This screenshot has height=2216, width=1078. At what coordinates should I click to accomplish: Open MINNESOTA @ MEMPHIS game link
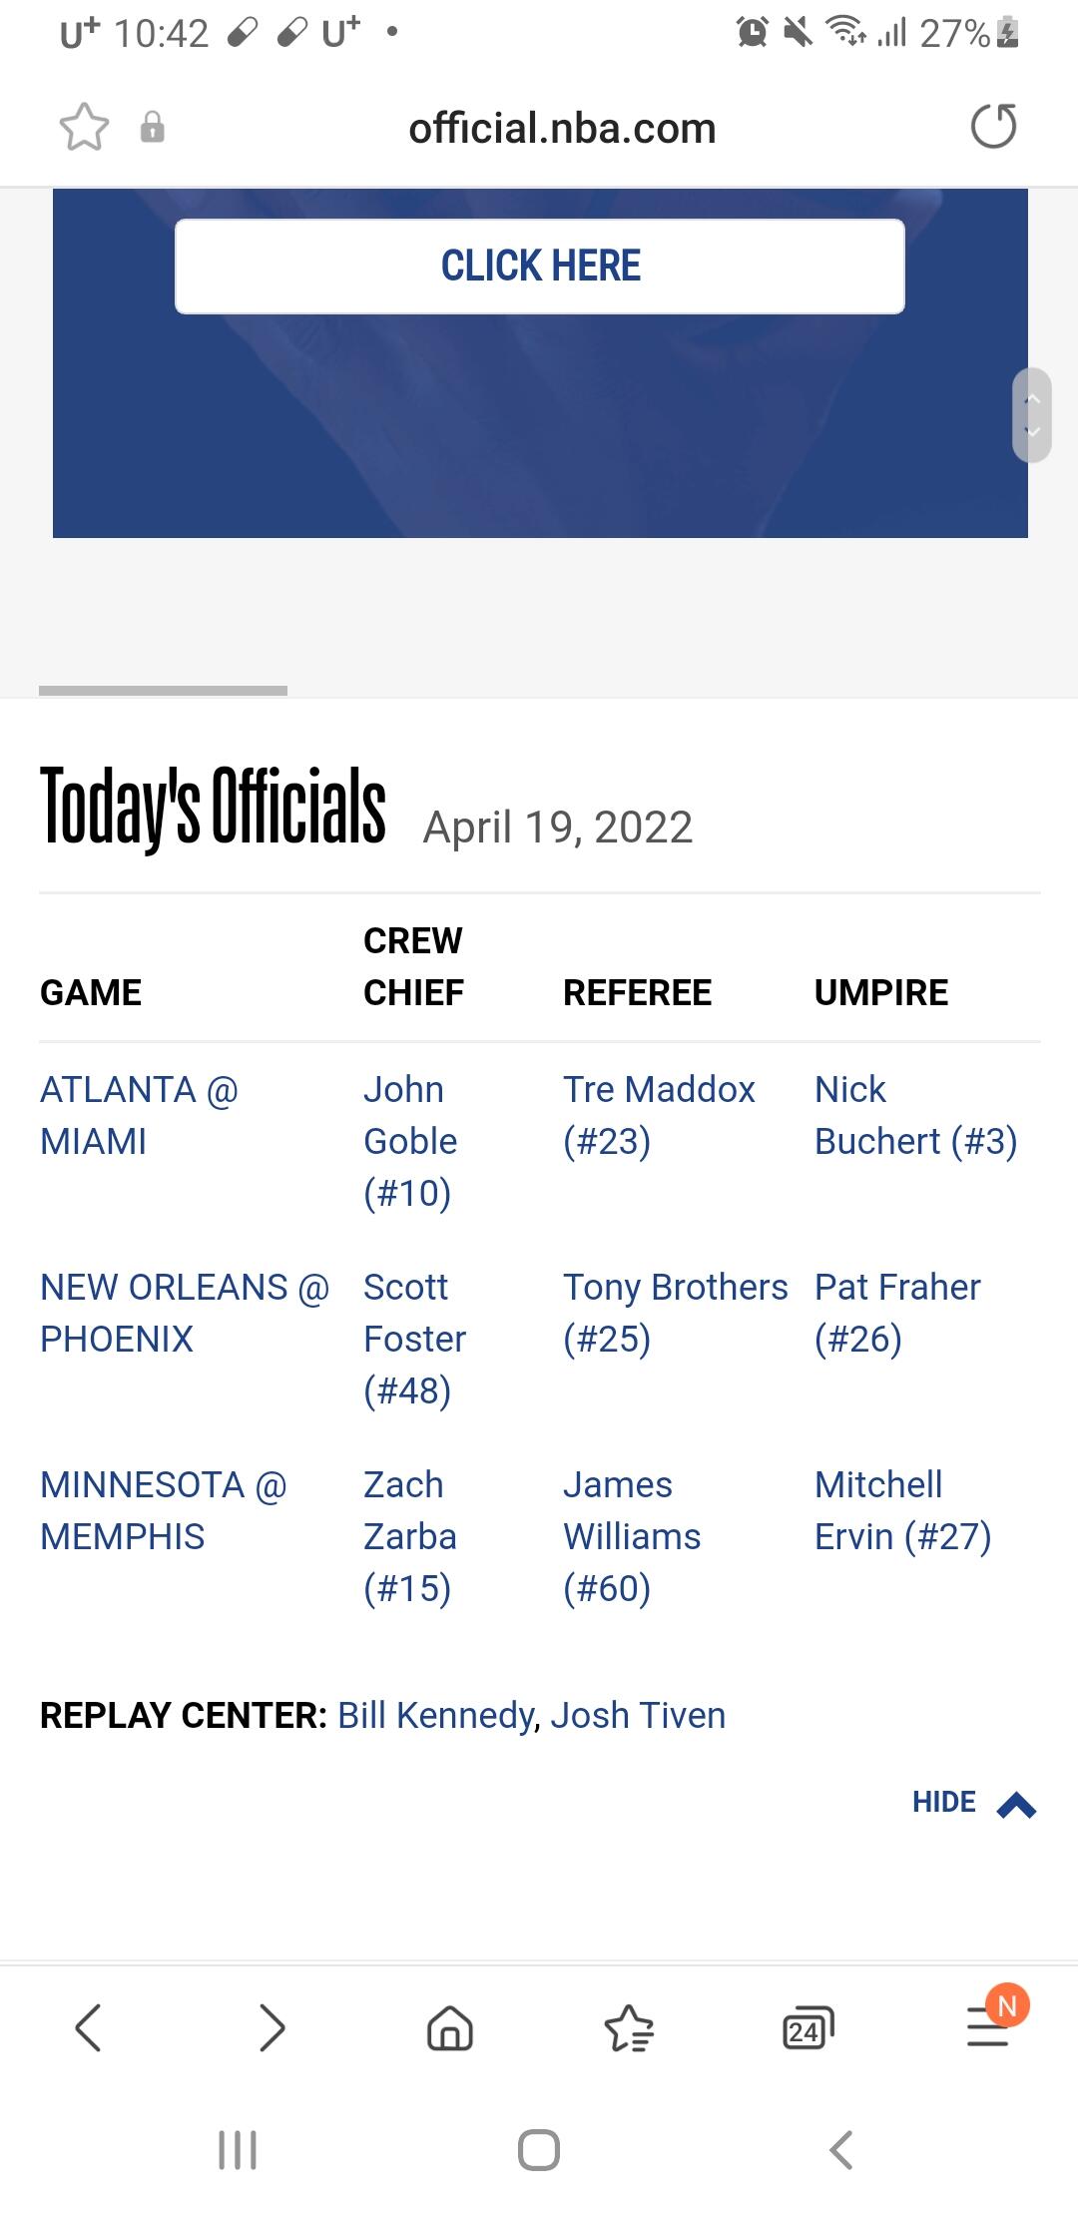click(163, 1510)
